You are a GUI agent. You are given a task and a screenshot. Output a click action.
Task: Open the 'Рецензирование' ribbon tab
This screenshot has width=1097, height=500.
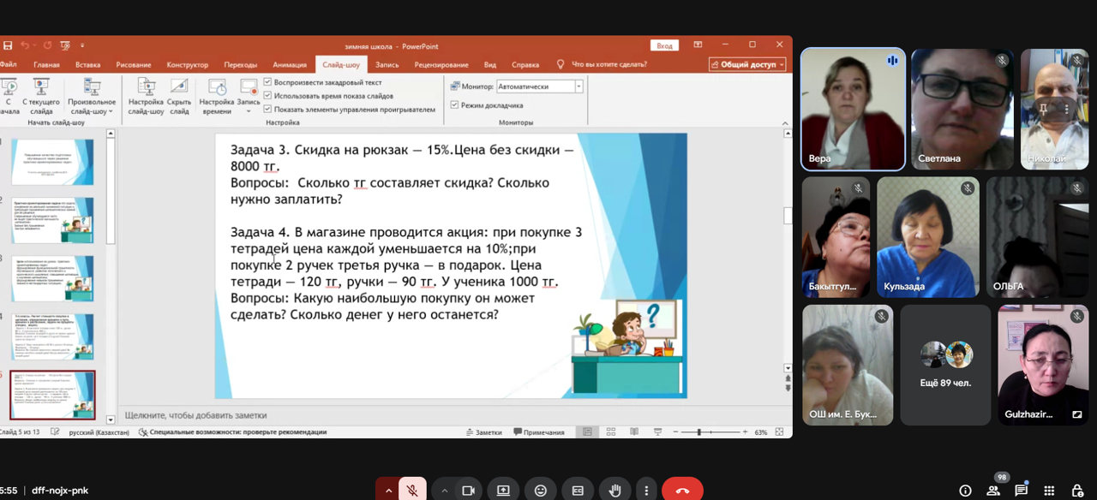pyautogui.click(x=441, y=65)
